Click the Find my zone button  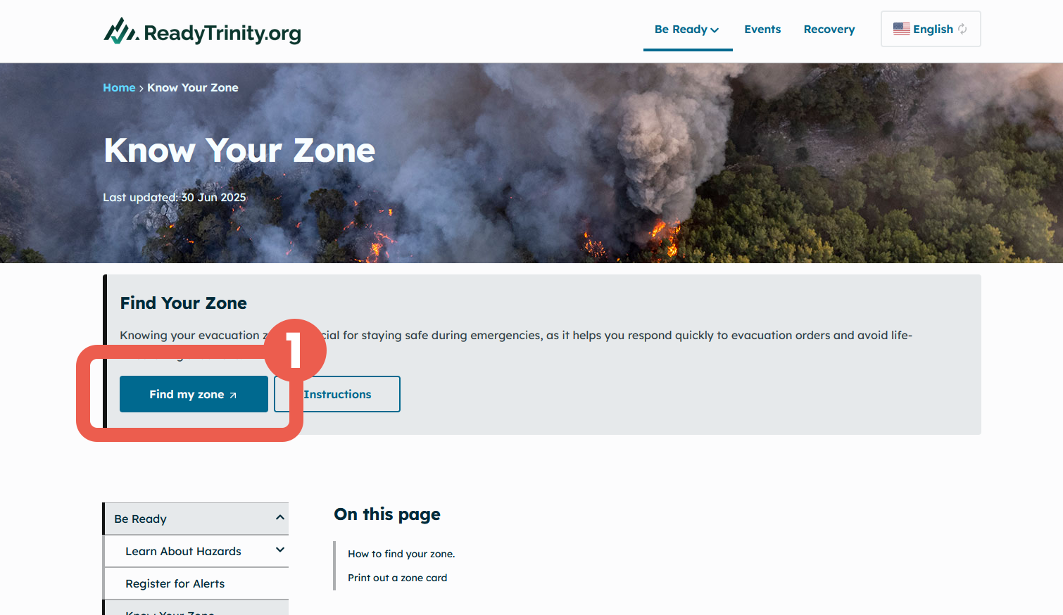194,394
